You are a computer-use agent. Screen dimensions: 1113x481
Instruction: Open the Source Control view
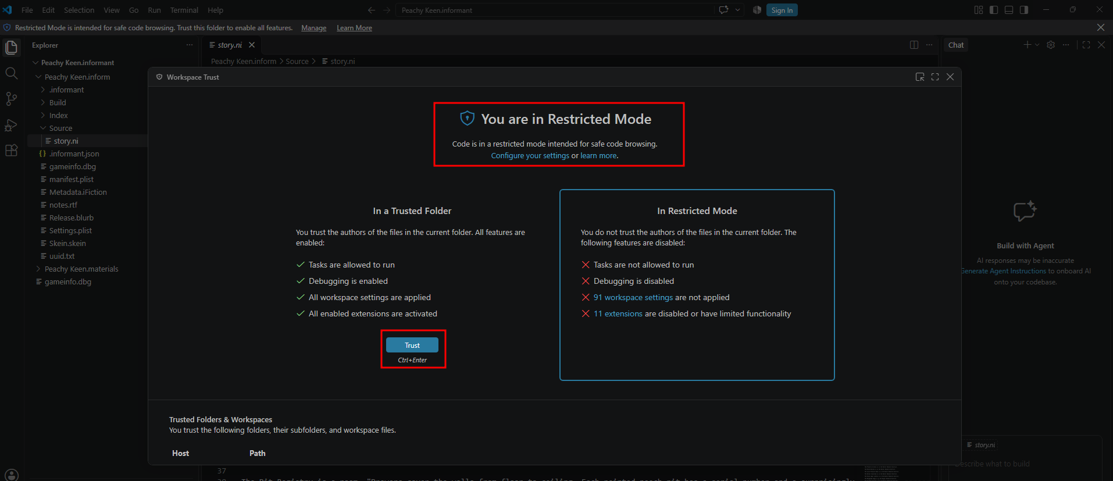pos(12,99)
